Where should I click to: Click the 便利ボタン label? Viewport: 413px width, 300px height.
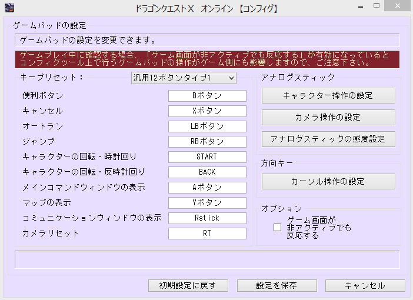point(43,95)
